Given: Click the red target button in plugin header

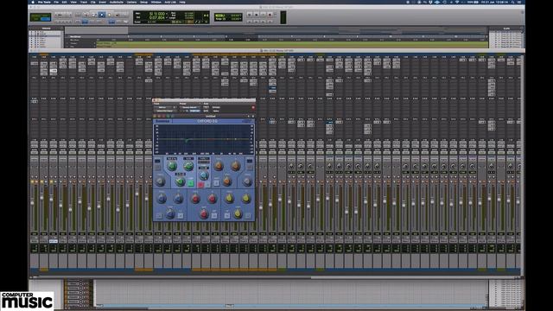Looking at the screenshot, I should [253, 107].
